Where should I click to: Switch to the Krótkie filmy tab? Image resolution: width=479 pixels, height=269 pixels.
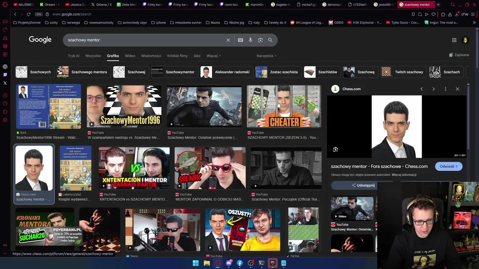pyautogui.click(x=177, y=56)
